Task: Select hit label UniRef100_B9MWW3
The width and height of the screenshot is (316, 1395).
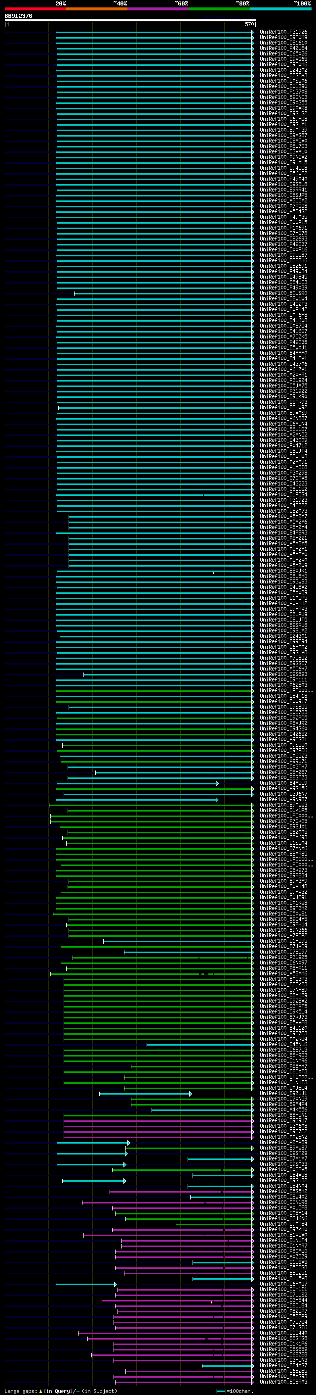Action: pos(283,805)
